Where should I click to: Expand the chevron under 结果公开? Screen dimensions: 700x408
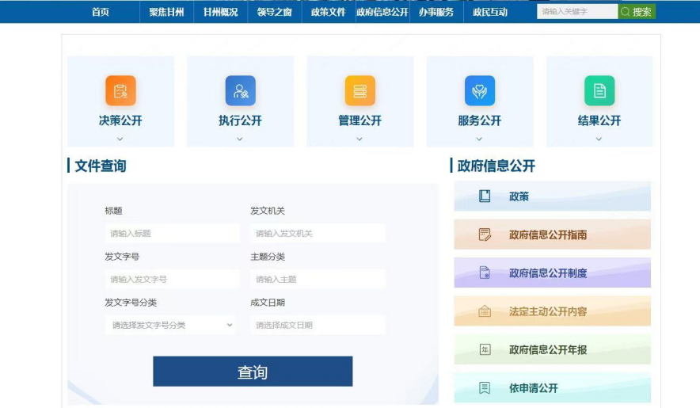click(599, 139)
